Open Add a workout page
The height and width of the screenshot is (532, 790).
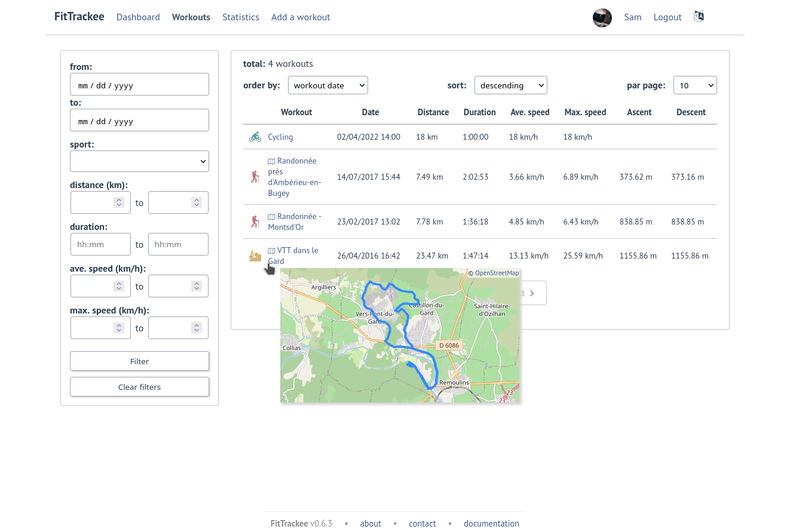pos(301,17)
